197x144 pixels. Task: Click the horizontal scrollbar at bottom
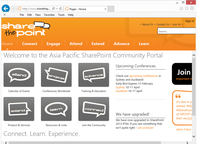click(x=94, y=142)
